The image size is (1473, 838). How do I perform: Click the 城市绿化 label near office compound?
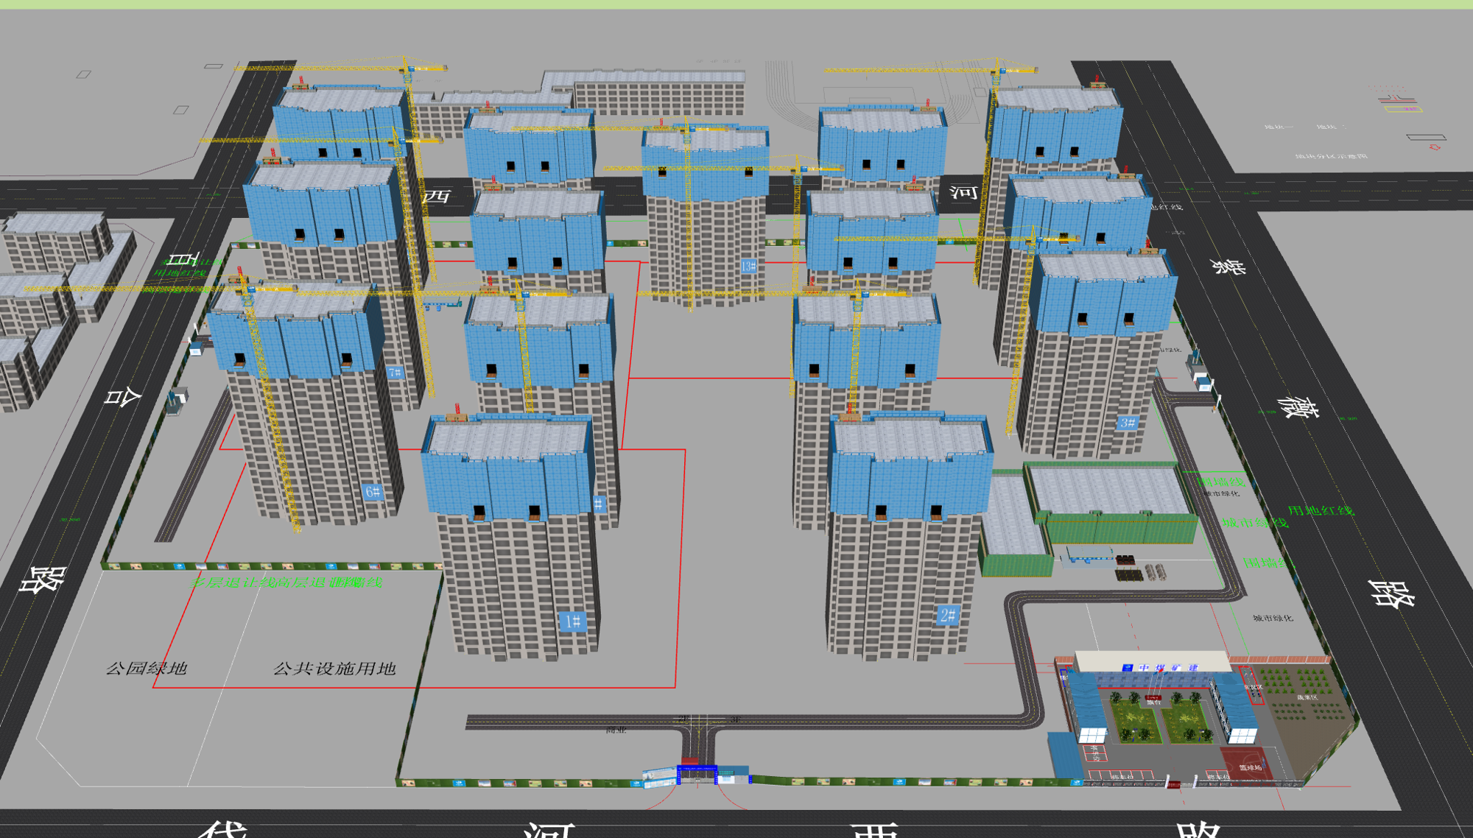pyautogui.click(x=1272, y=618)
